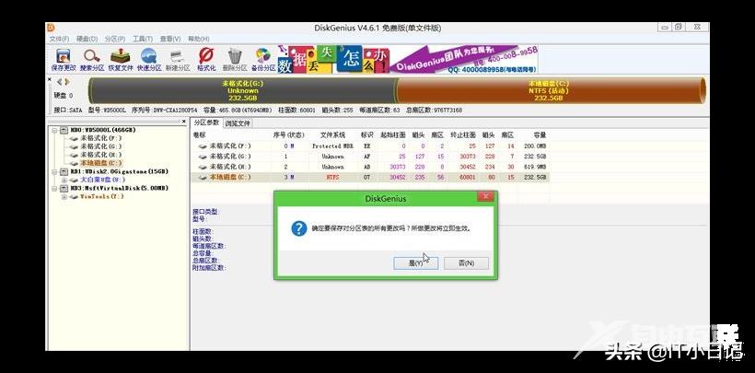Open the 硬盘(D) menu
The height and width of the screenshot is (373, 755).
pos(87,39)
